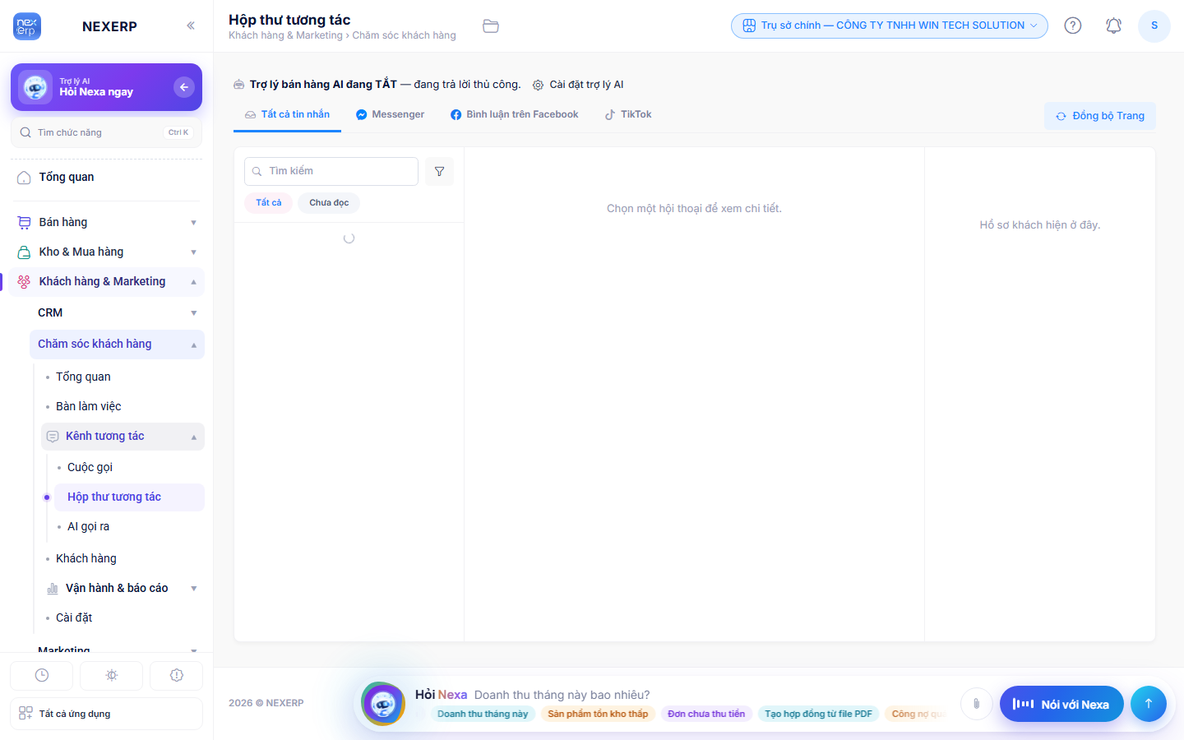Click the Nexa robot orb in the bottom bar

tap(383, 704)
